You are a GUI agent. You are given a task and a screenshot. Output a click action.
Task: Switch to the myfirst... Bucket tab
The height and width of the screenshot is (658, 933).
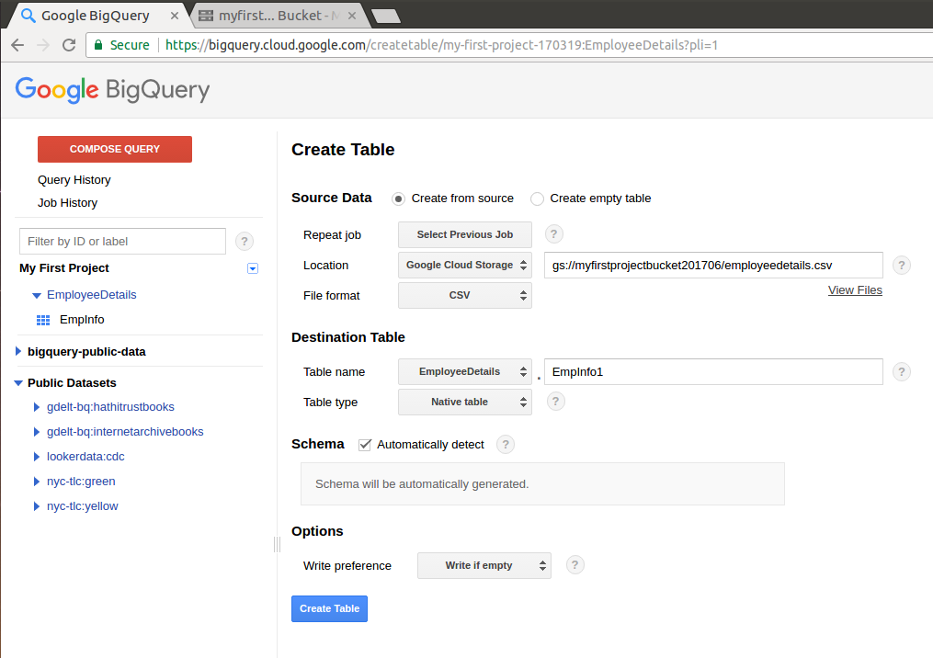click(x=278, y=16)
